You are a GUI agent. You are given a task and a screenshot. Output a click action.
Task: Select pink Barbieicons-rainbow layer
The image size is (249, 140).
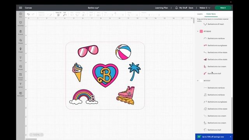pos(214,38)
